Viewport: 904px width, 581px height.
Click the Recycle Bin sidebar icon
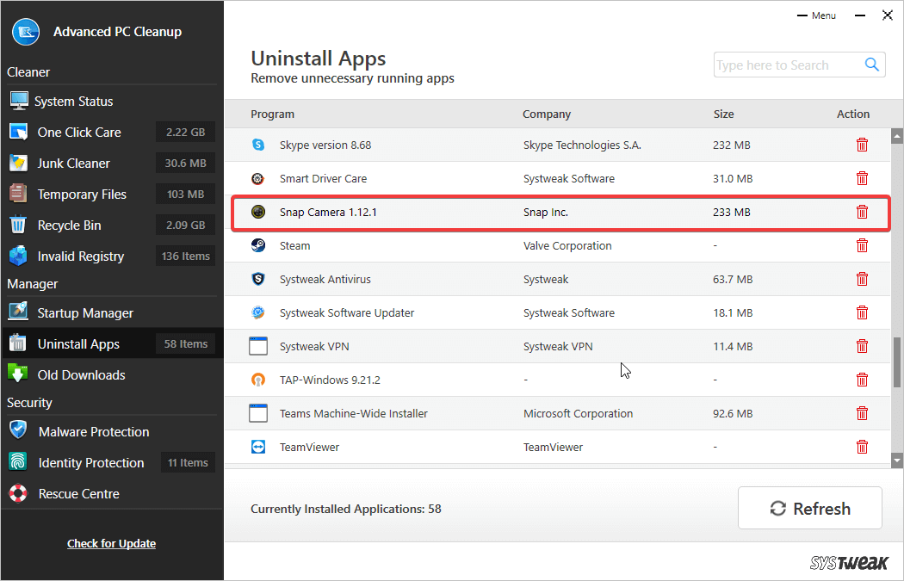pos(18,226)
